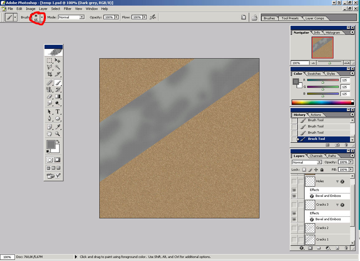Open the Filter menu
Image resolution: width=360 pixels, height=261 pixels.
pos(68,9)
